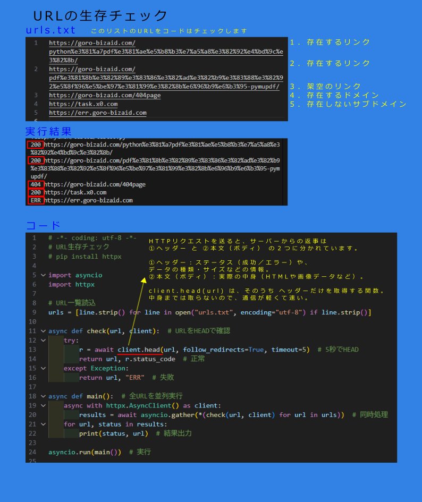Fold the async with httpx.AsyncClient() block
Image resolution: width=422 pixels, height=502 pixels.
tap(43, 406)
